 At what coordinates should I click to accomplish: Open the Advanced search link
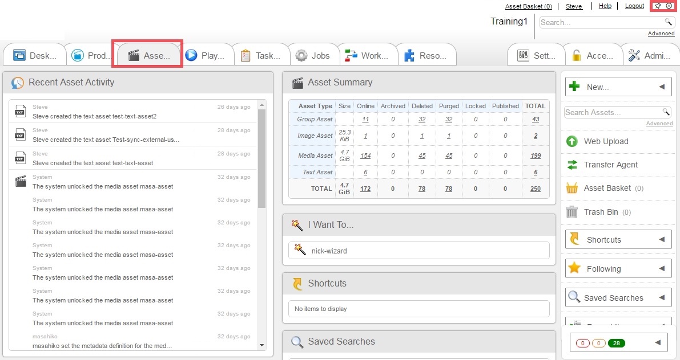(661, 33)
